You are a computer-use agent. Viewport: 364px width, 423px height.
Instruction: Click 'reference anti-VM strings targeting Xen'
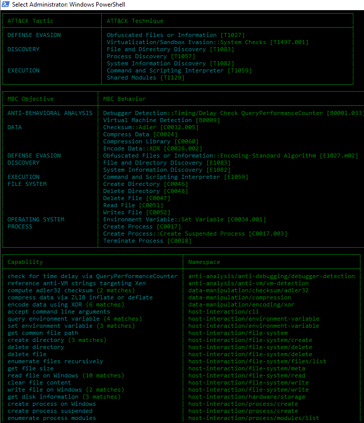coord(76,283)
